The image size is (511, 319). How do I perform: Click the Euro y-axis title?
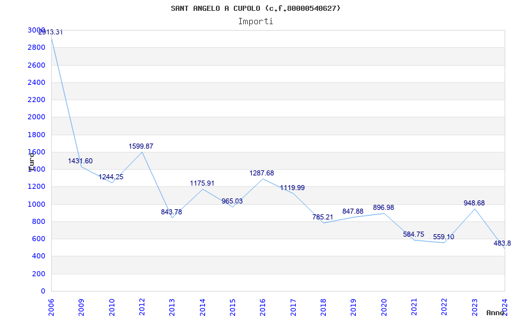coord(31,161)
